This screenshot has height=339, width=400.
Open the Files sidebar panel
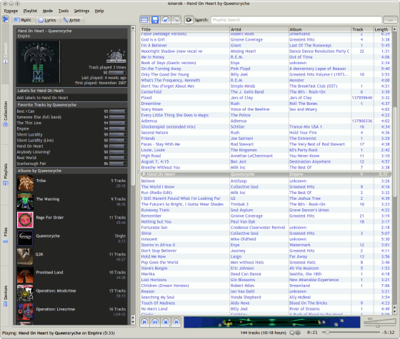(6, 236)
